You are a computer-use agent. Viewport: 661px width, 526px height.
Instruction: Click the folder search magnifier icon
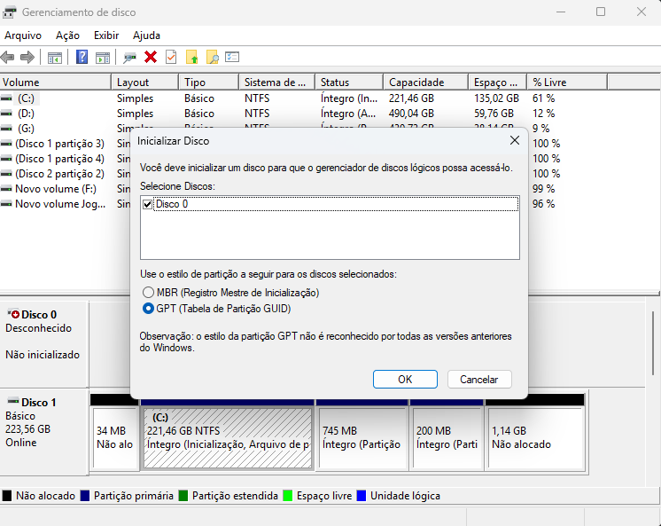213,57
